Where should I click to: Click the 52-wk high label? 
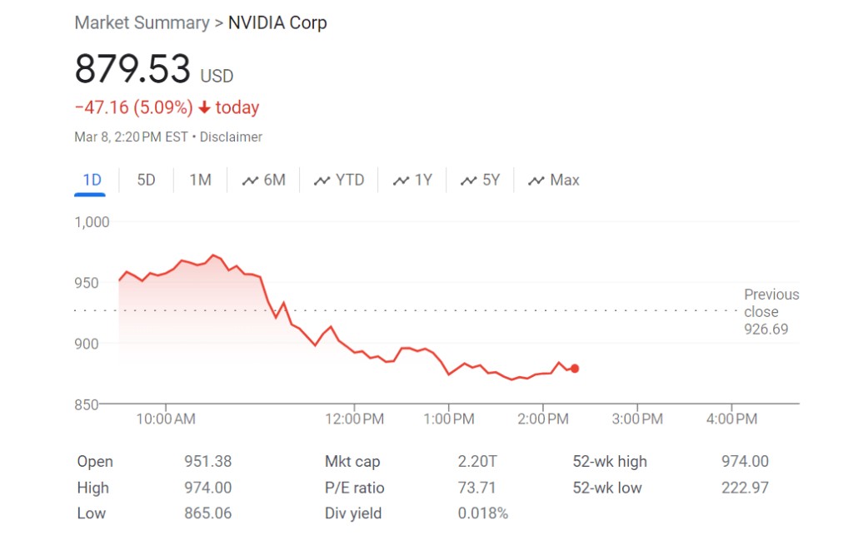pos(610,461)
